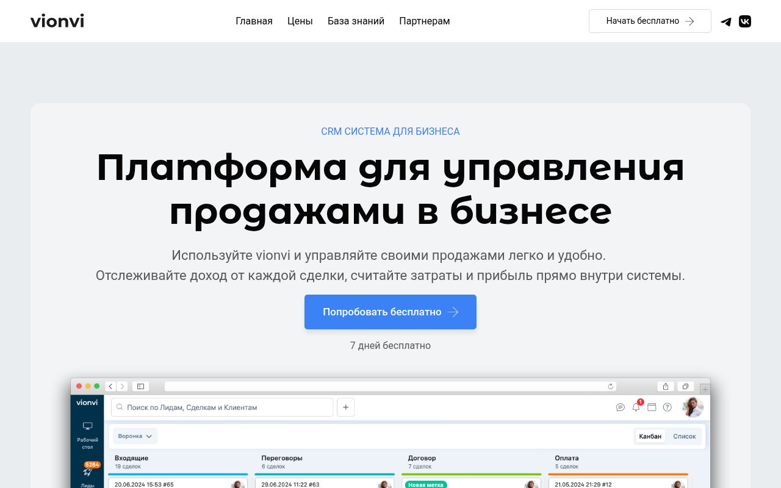Image resolution: width=781 pixels, height=488 pixels.
Task: Open the browser tab overview icon
Action: click(685, 386)
